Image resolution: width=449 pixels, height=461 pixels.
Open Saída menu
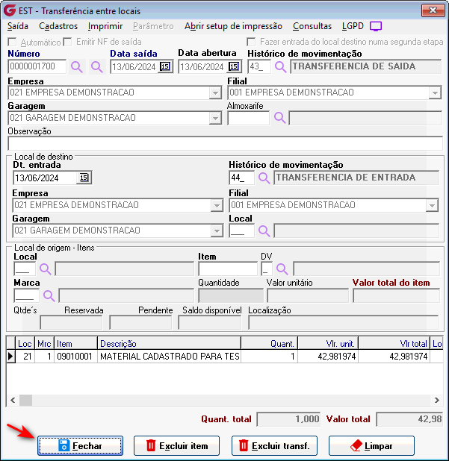(x=18, y=26)
